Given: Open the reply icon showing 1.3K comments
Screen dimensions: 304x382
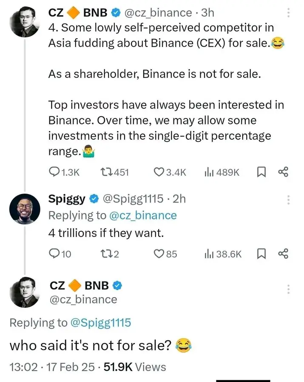Looking at the screenshot, I should (54, 172).
